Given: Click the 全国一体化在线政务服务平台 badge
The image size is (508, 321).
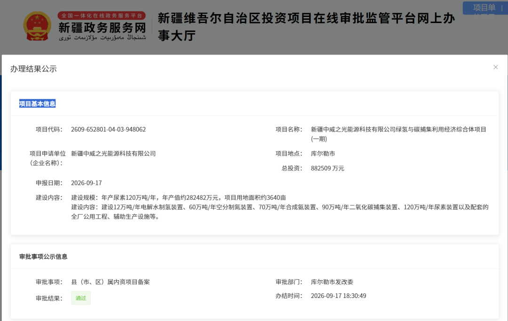Looking at the screenshot, I should click(102, 16).
